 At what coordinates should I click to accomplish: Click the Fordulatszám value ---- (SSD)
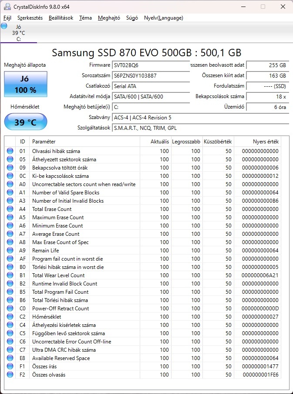click(x=268, y=86)
